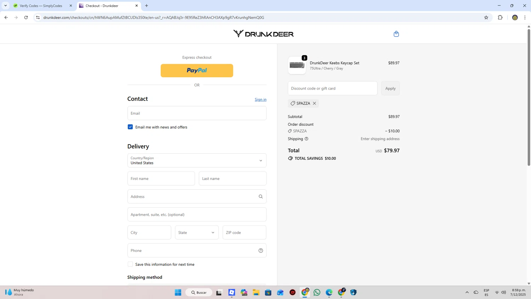Select the Checkout Drunkdeer tab

108,6
